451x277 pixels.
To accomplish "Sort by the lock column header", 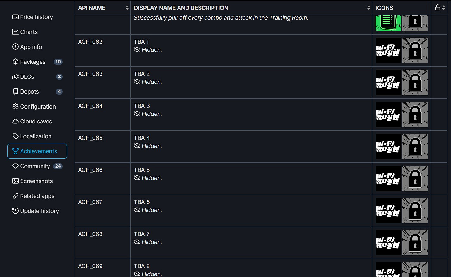I will (x=440, y=8).
